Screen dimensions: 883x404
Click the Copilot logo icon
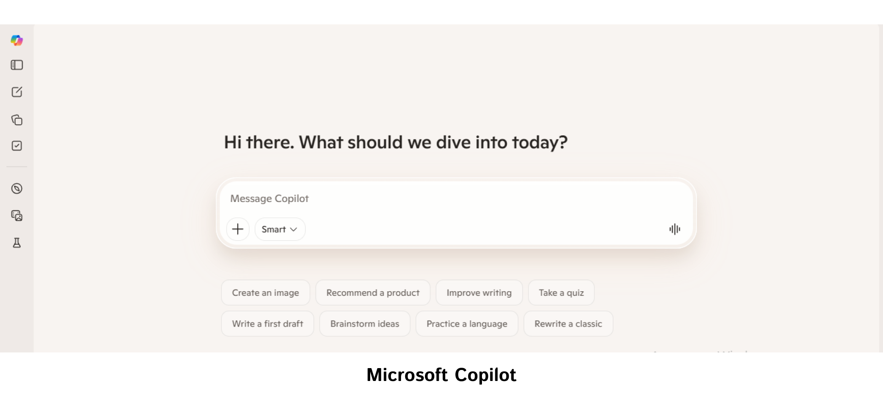click(17, 40)
